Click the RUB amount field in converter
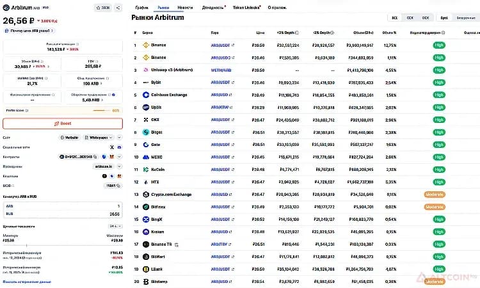The width and height of the screenshot is (480, 288). 63,214
